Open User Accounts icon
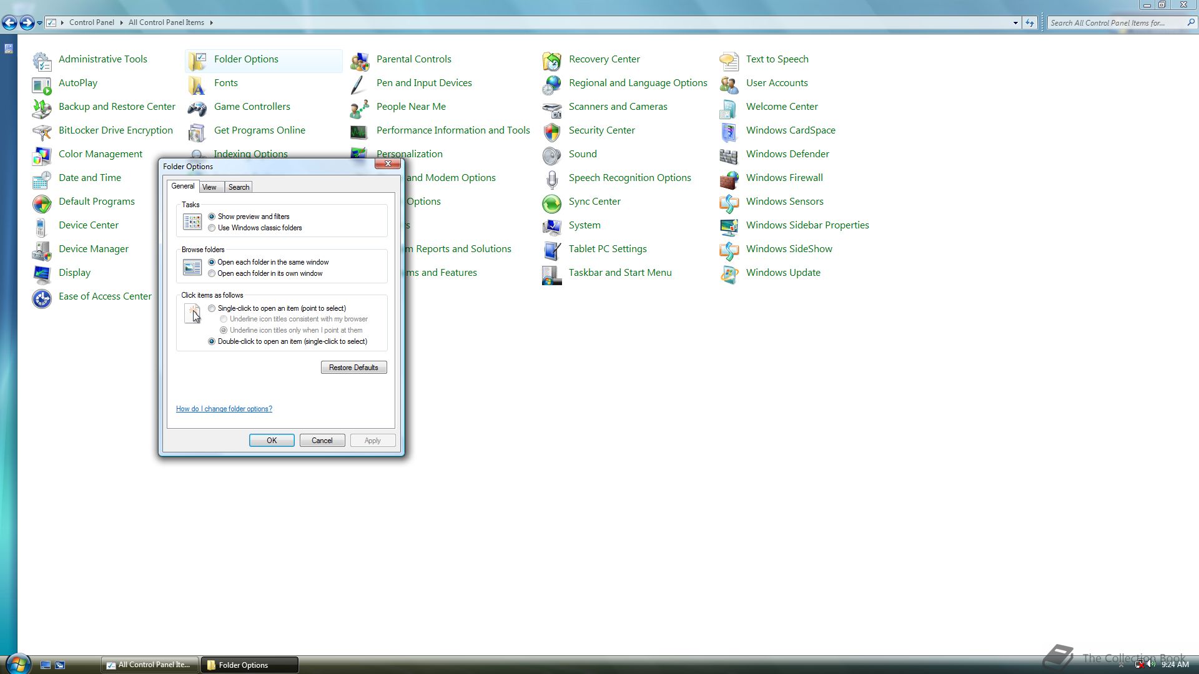Viewport: 1199px width, 674px height. point(729,84)
